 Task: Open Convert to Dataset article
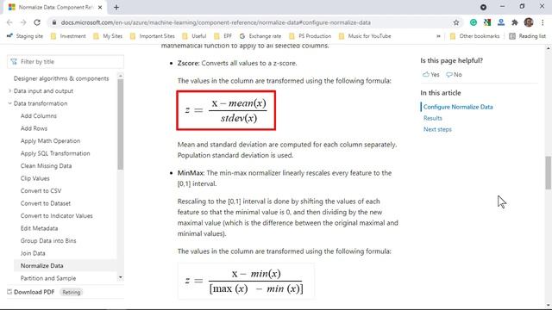click(x=46, y=203)
